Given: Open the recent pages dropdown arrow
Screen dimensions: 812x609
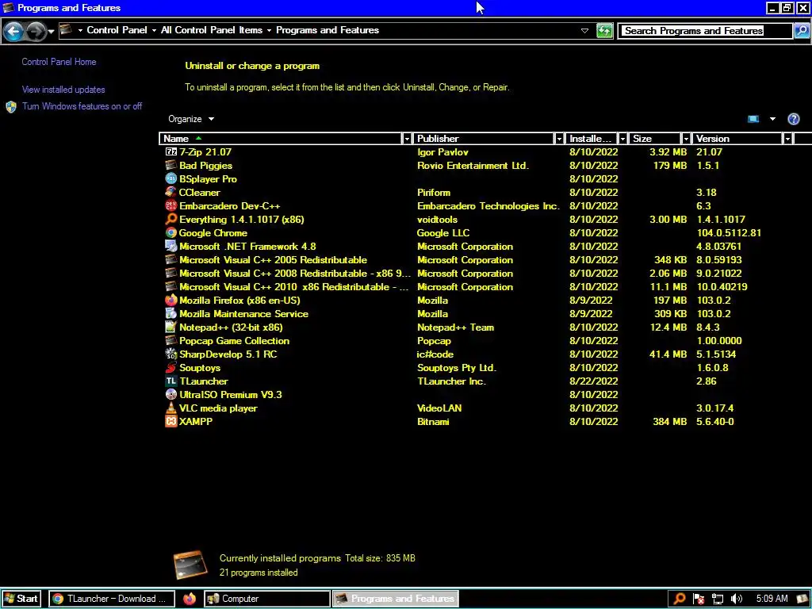Looking at the screenshot, I should [x=51, y=32].
